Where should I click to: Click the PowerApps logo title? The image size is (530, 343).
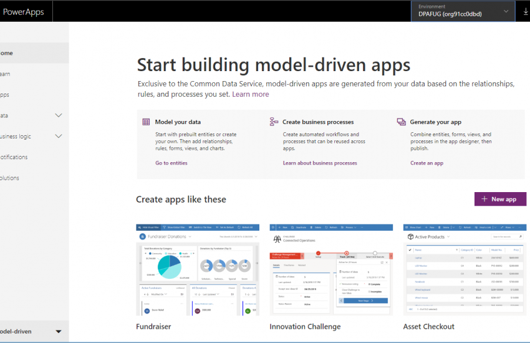click(23, 12)
